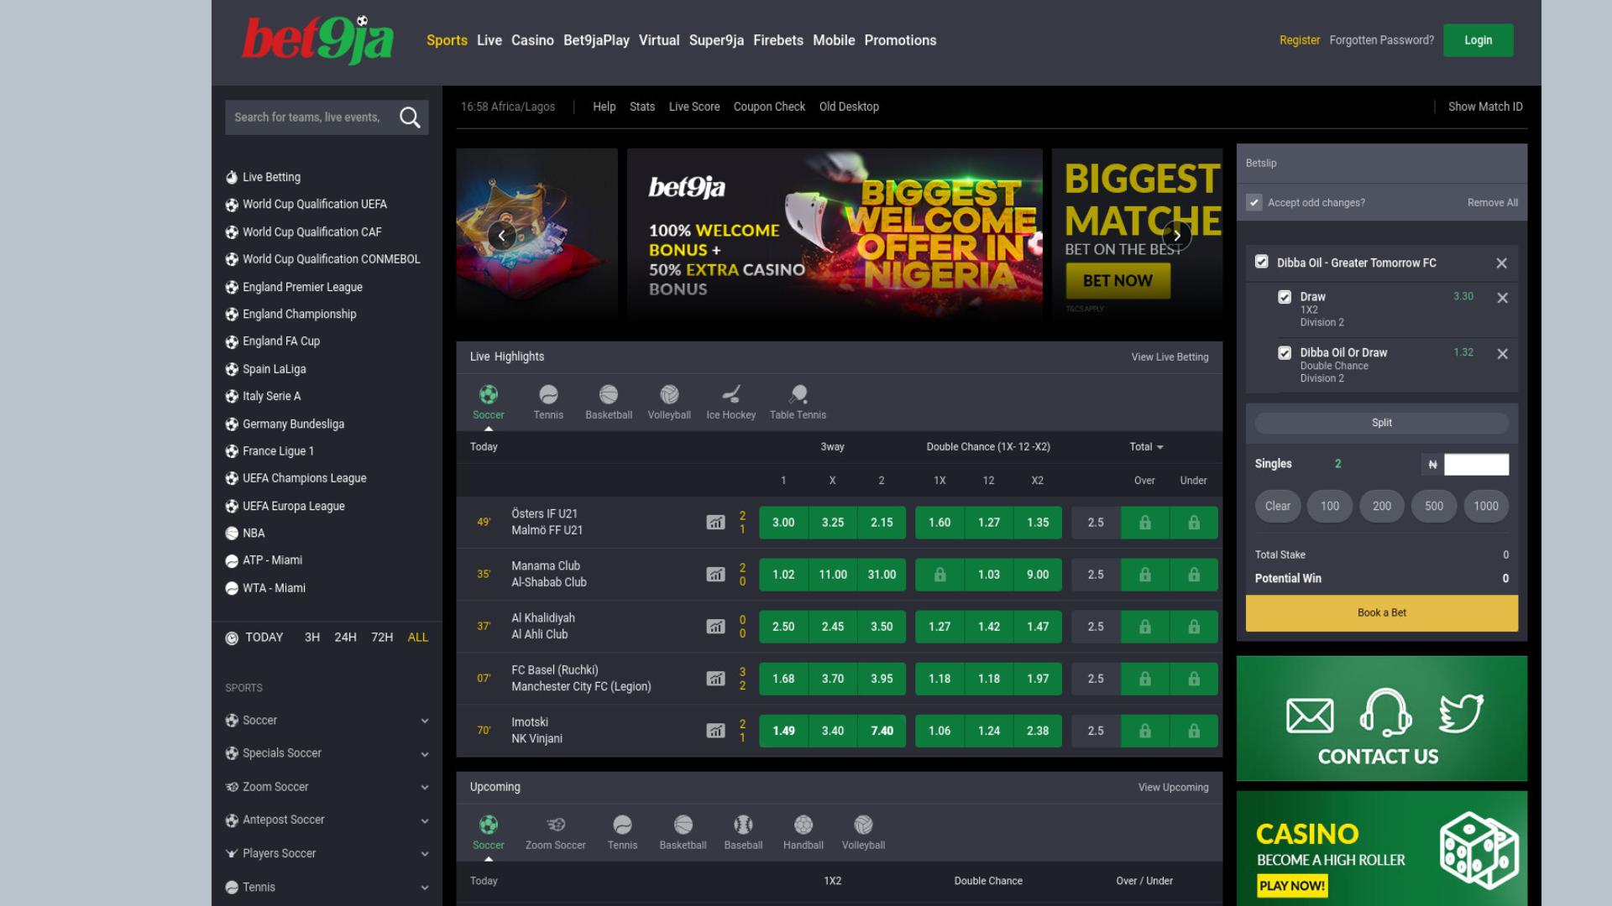Uncheck Dibba Oil - Greater Tomorrow FC checkbox
This screenshot has width=1612, height=906.
1261,262
